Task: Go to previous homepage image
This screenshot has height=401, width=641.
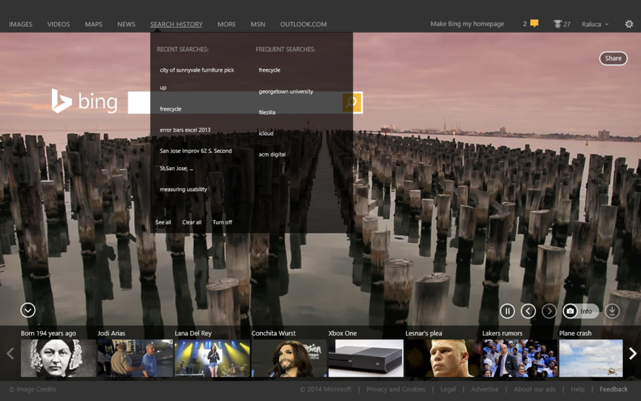Action: pos(528,311)
